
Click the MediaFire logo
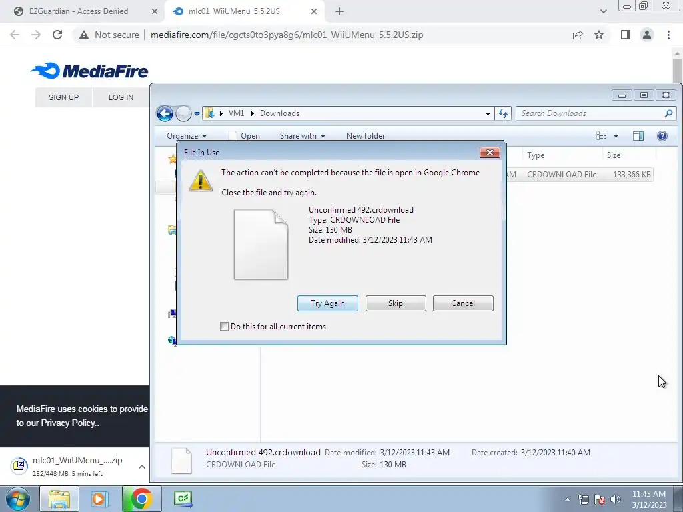(89, 71)
